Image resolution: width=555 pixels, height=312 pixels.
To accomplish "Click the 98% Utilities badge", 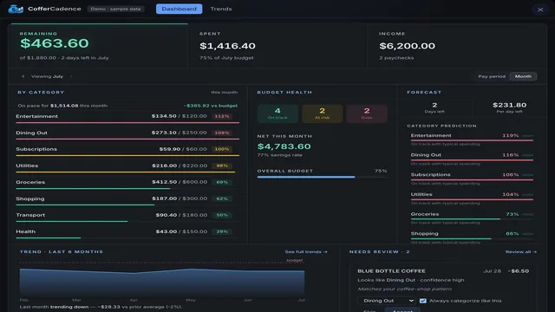I will (222, 166).
